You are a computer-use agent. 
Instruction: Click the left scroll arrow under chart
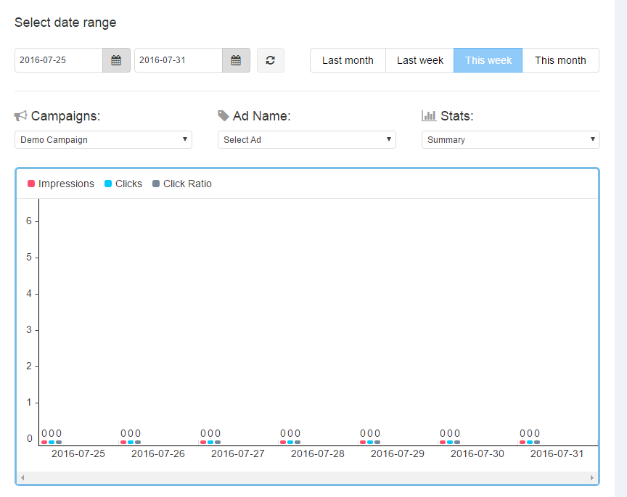(22, 477)
